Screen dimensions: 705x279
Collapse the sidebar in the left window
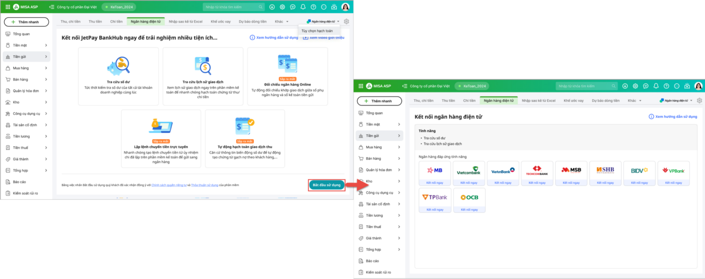[x=52, y=7]
